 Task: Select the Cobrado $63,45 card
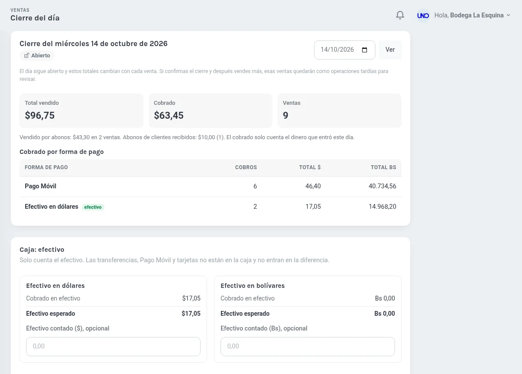tap(211, 110)
